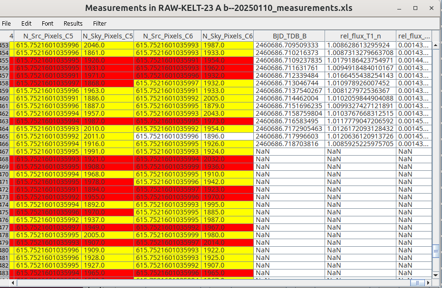
Task: Click the N_Src_Pixels_C5 column header
Action: (48, 36)
